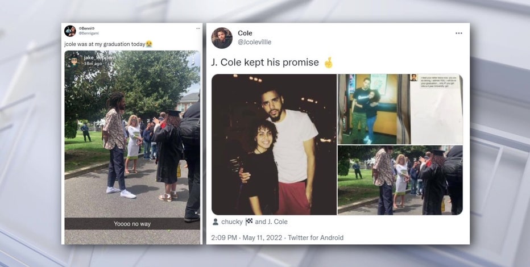The height and width of the screenshot is (267, 530).
Task: Open the tagged 'chucky and J. Cole' link
Action: tap(255, 222)
